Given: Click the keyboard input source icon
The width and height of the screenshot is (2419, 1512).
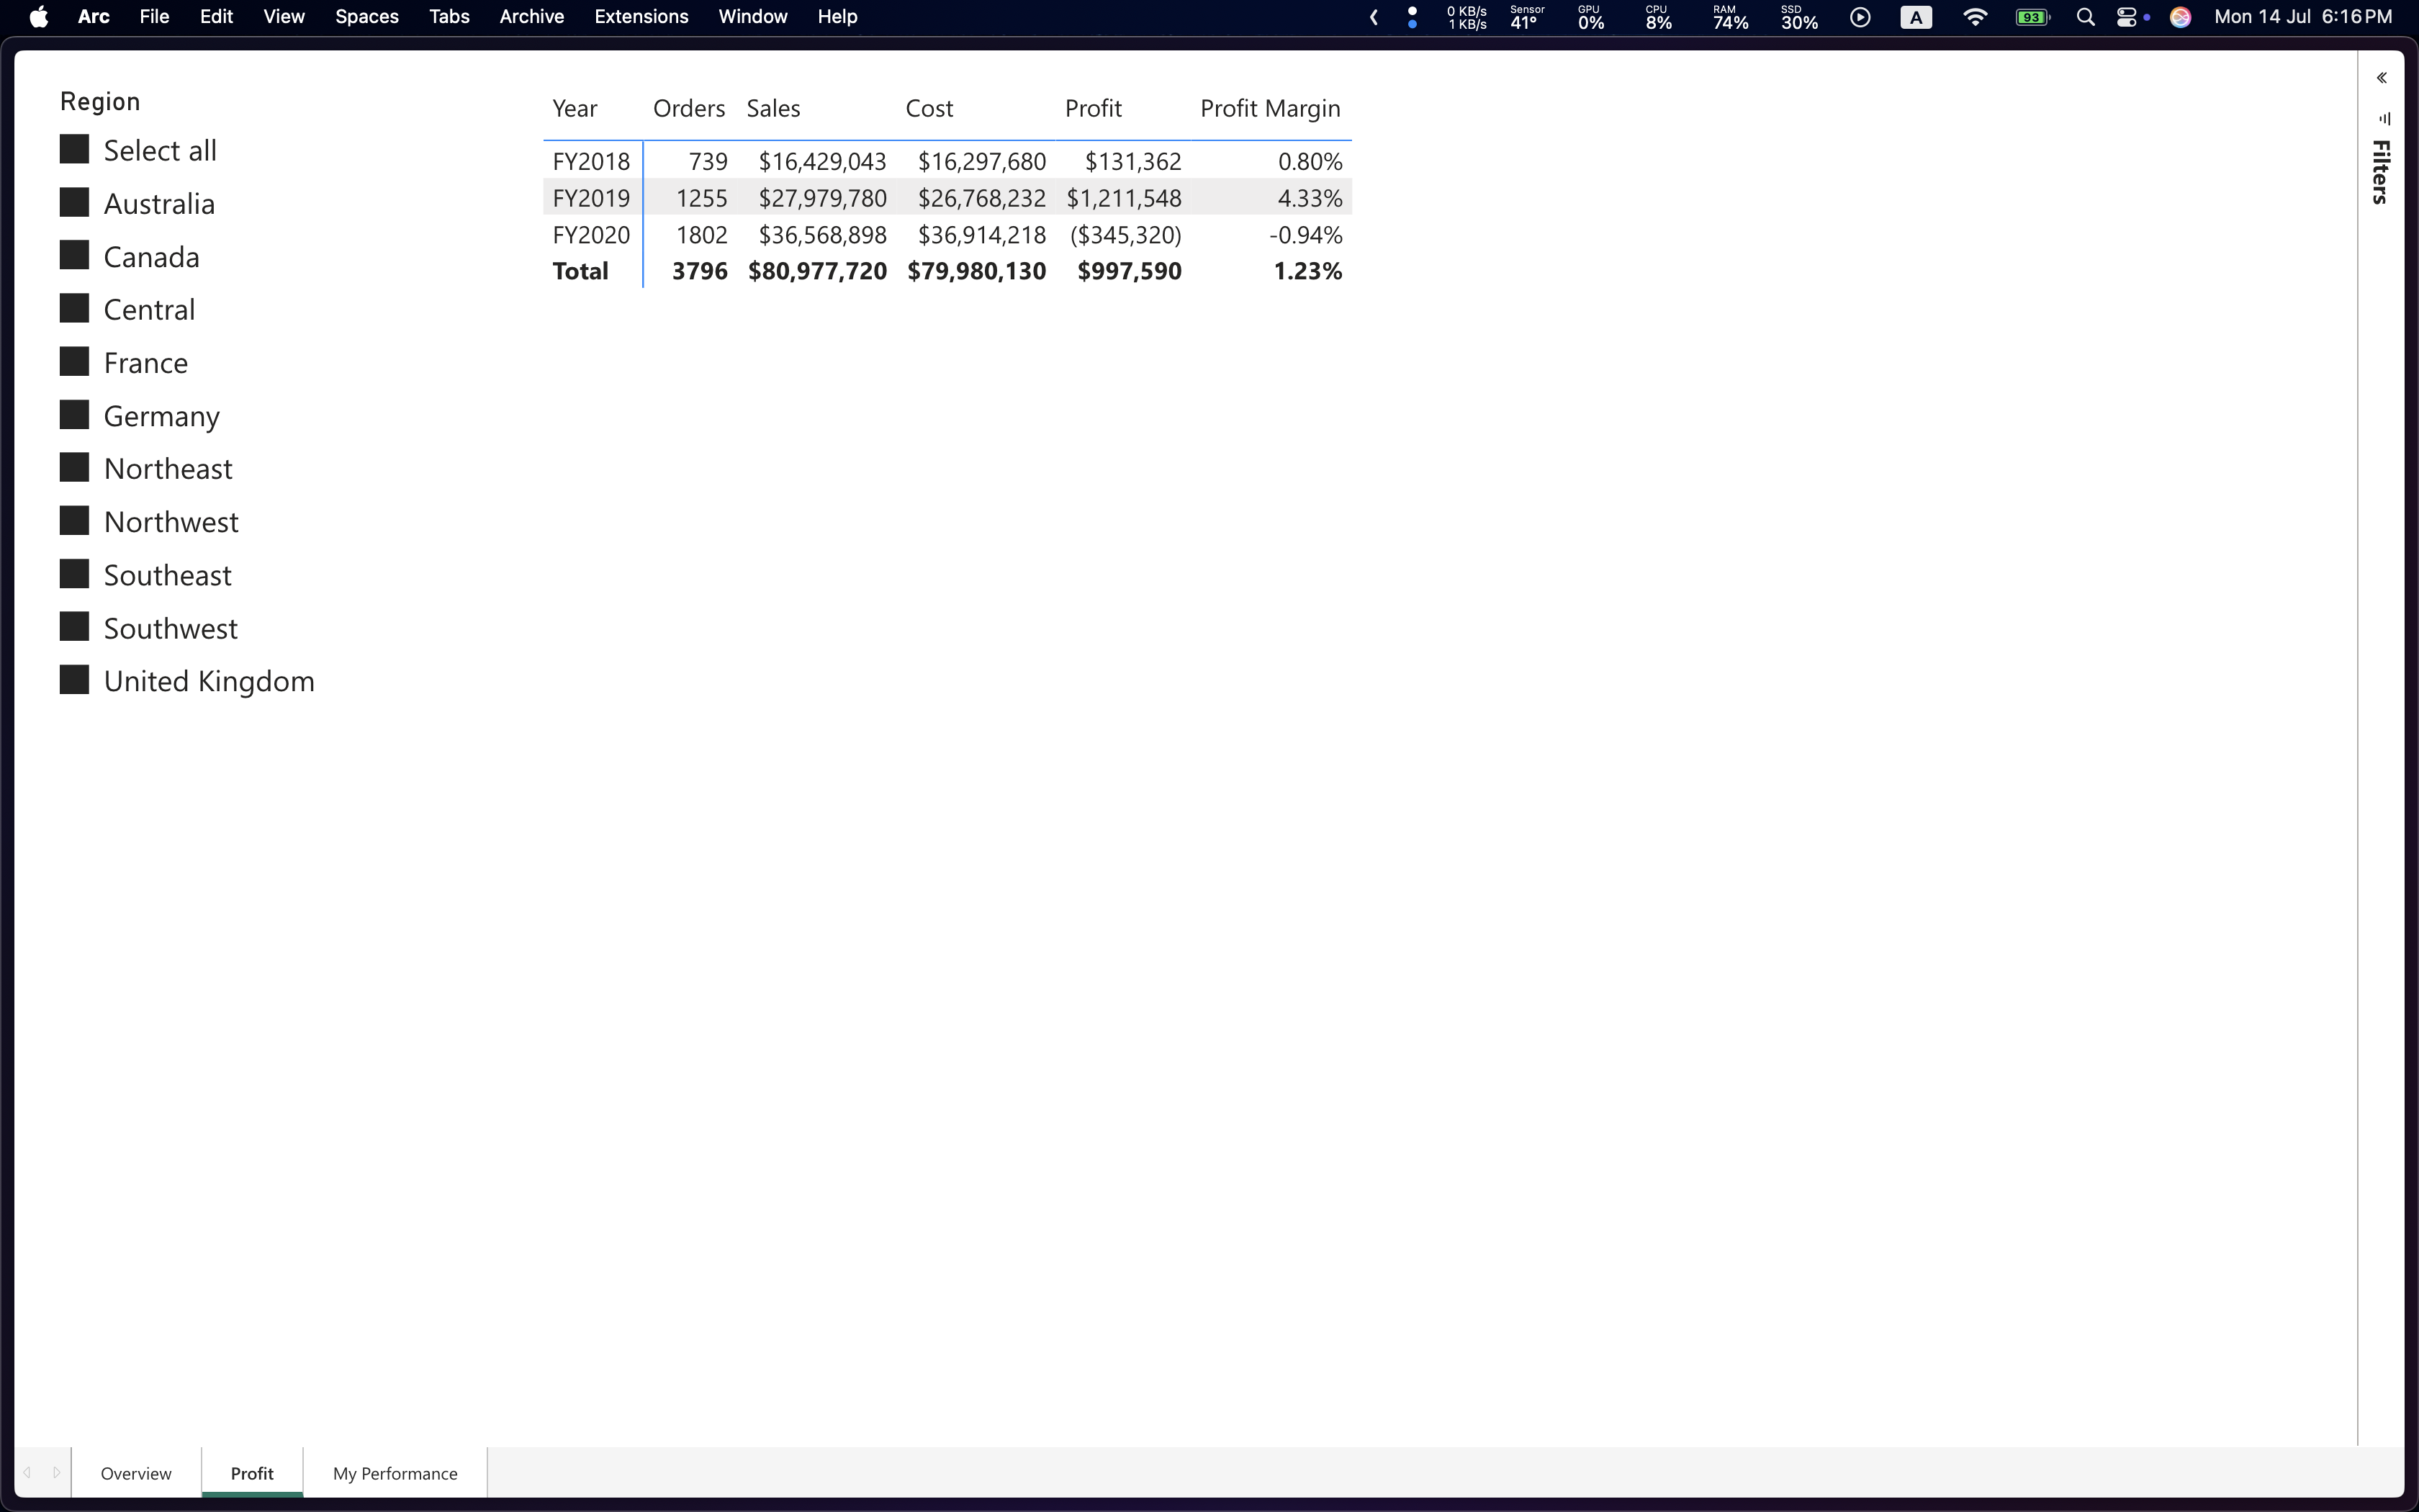Looking at the screenshot, I should [x=1916, y=17].
